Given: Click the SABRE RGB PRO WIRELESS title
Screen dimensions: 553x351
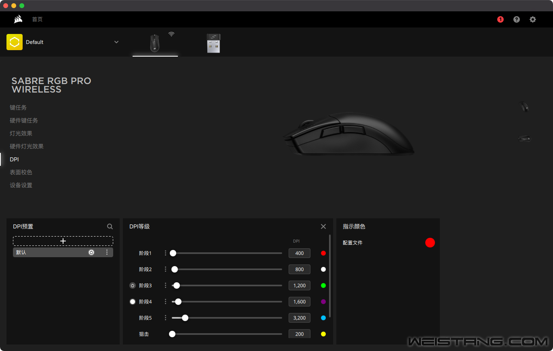Looking at the screenshot, I should click(51, 85).
